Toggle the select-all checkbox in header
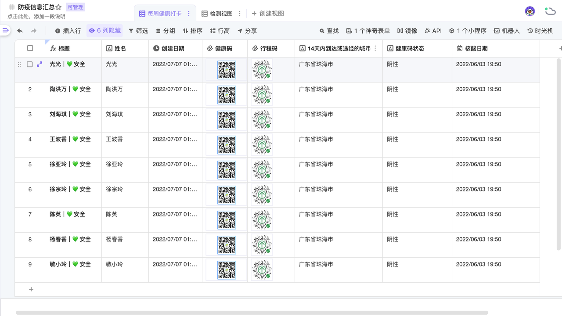 point(30,48)
